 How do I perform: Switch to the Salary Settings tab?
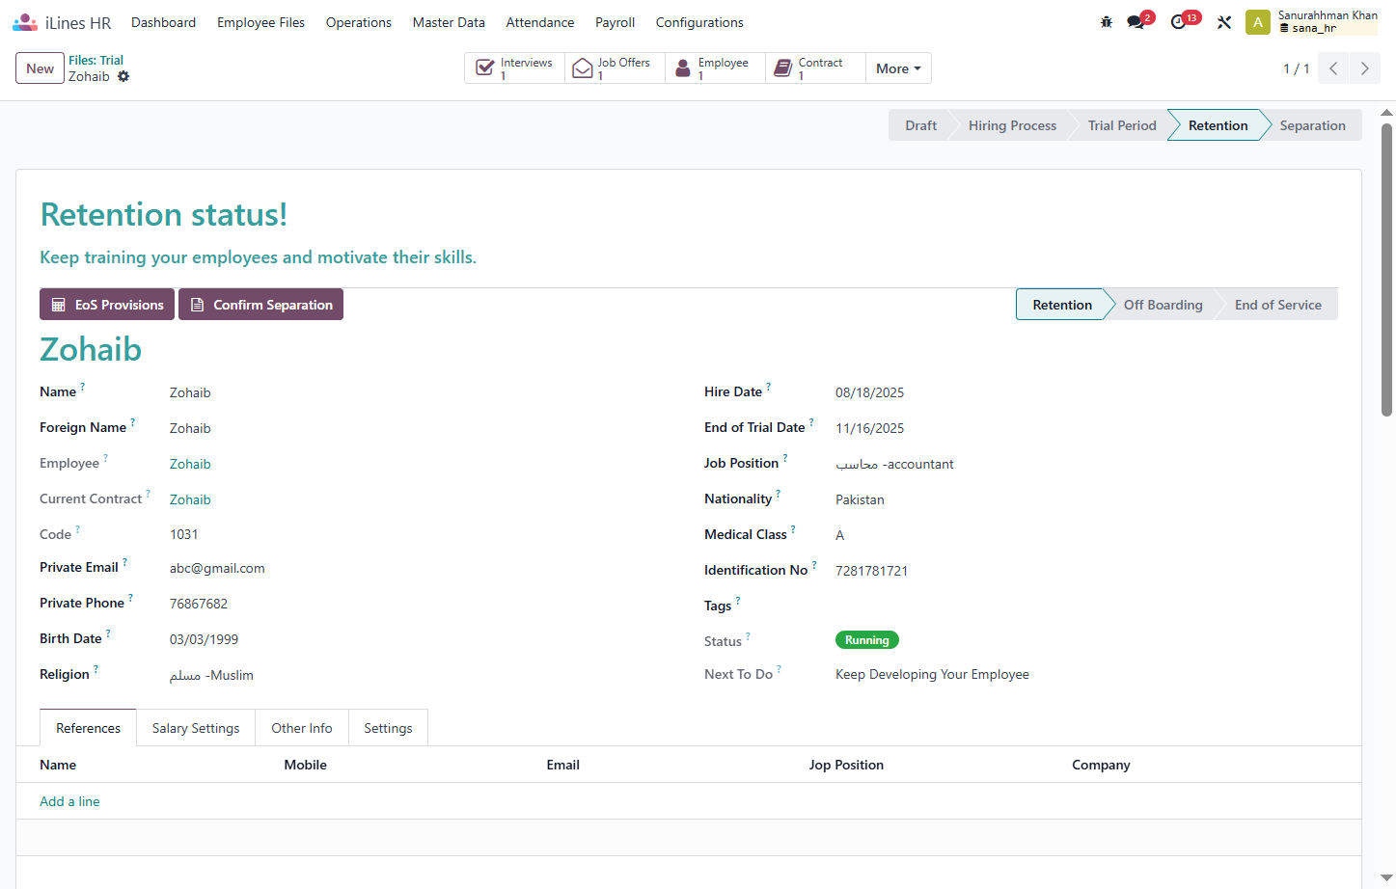point(196,728)
